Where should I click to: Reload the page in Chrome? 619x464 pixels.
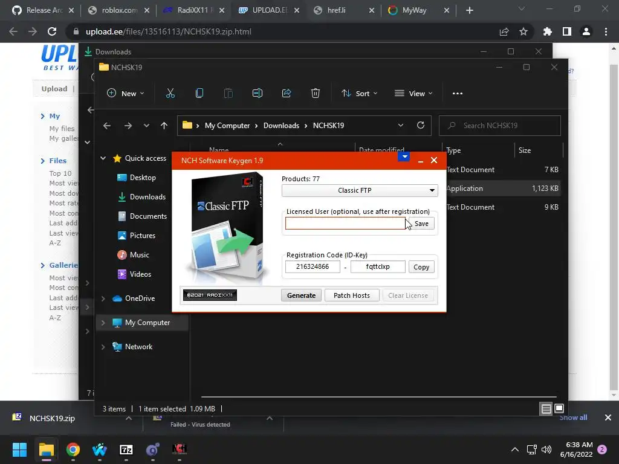coord(52,31)
